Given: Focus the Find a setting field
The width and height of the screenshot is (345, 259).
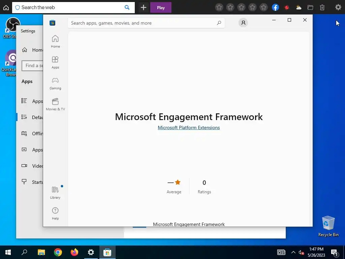Looking at the screenshot, I should coord(32,66).
